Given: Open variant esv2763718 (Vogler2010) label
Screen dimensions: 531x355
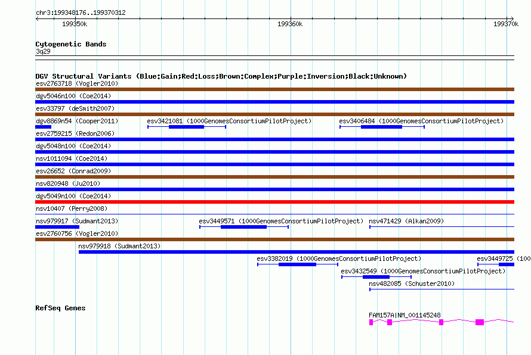Looking at the screenshot, I should click(77, 83).
